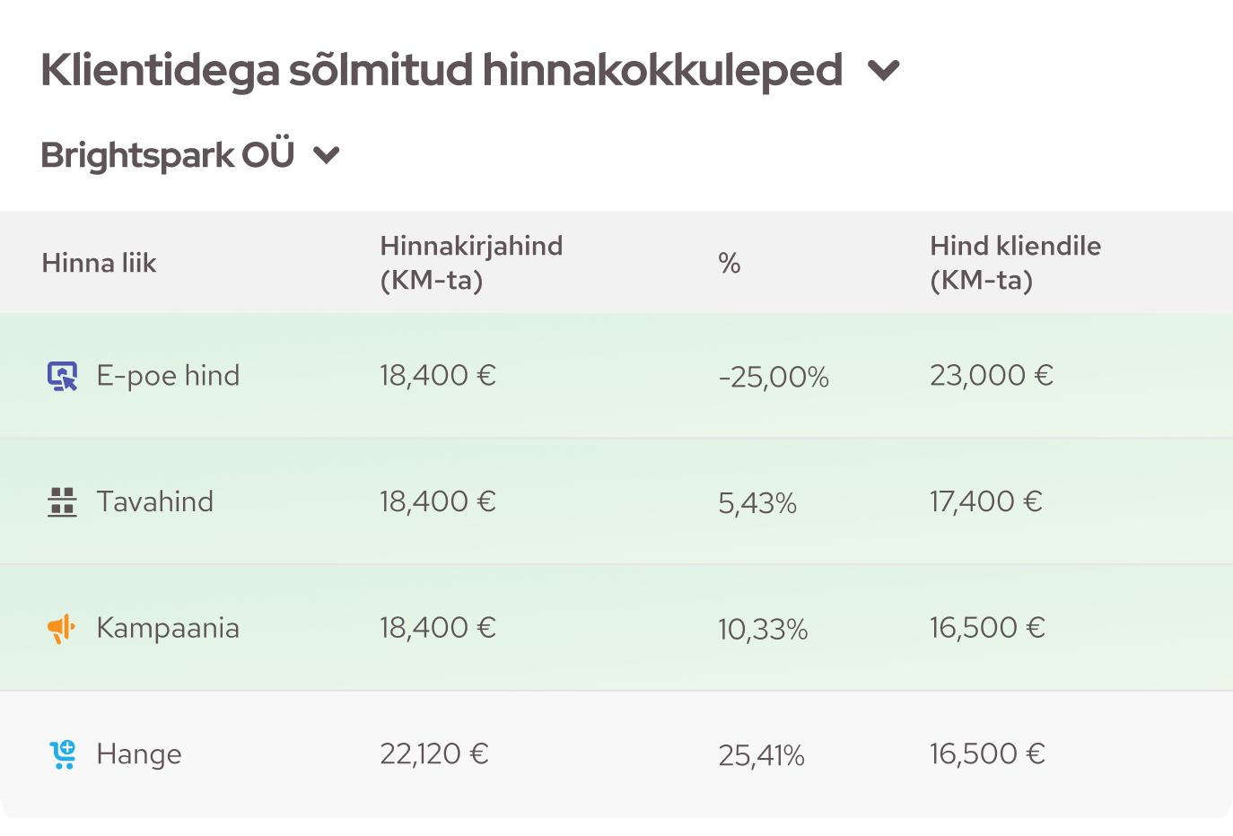Image resolution: width=1233 pixels, height=836 pixels.
Task: Click the Tavahind grid icon
Action: click(x=62, y=502)
